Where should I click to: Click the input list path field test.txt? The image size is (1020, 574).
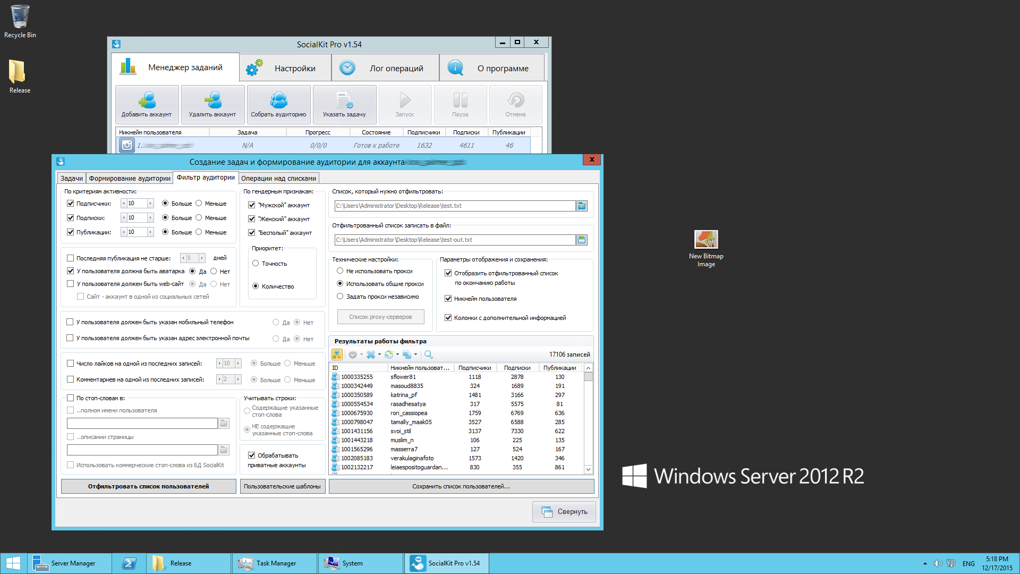(x=455, y=206)
